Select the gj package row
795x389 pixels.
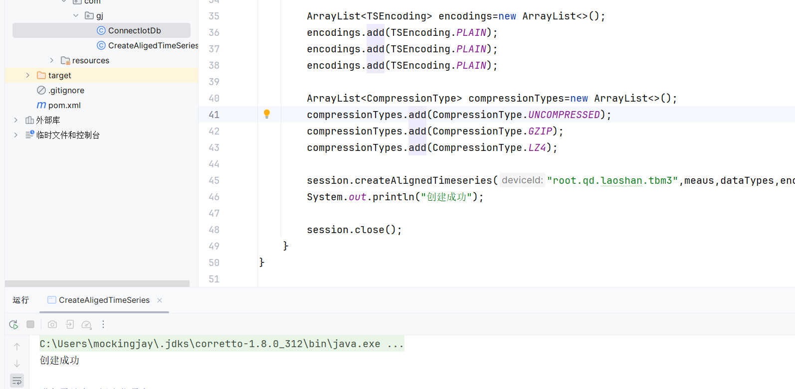[101, 15]
